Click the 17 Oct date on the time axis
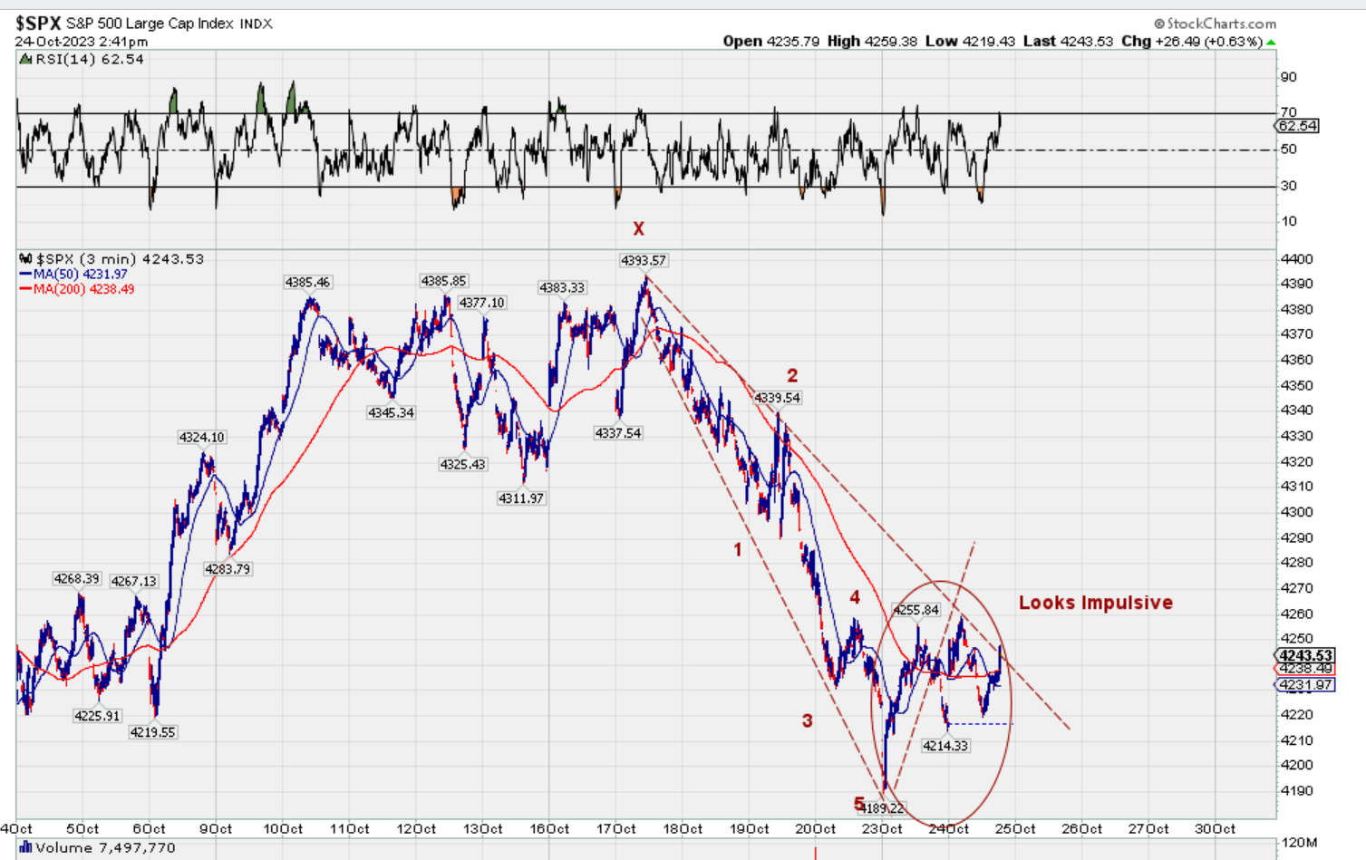 point(615,829)
